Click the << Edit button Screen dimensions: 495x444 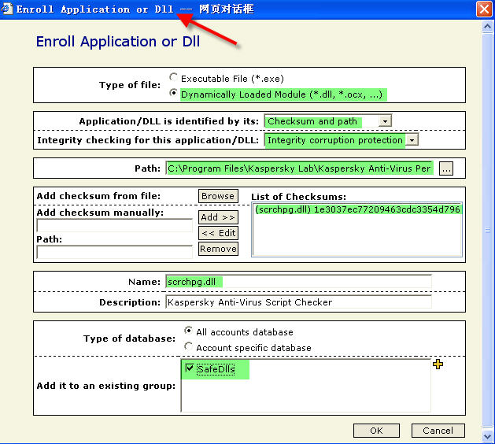coord(218,233)
